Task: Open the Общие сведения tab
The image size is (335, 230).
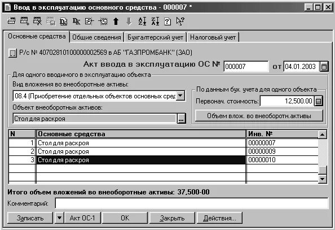Action: point(96,37)
